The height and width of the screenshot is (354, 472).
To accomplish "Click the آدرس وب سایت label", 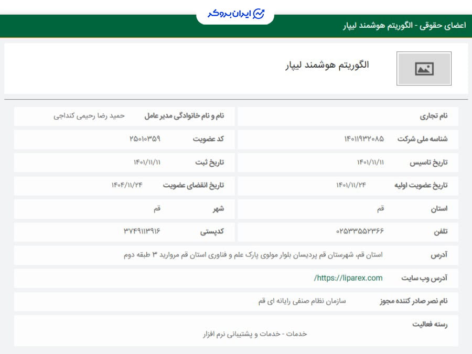I will coord(424,278).
